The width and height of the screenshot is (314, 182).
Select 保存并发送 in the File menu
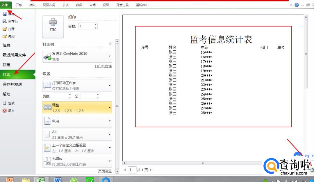(x=13, y=84)
